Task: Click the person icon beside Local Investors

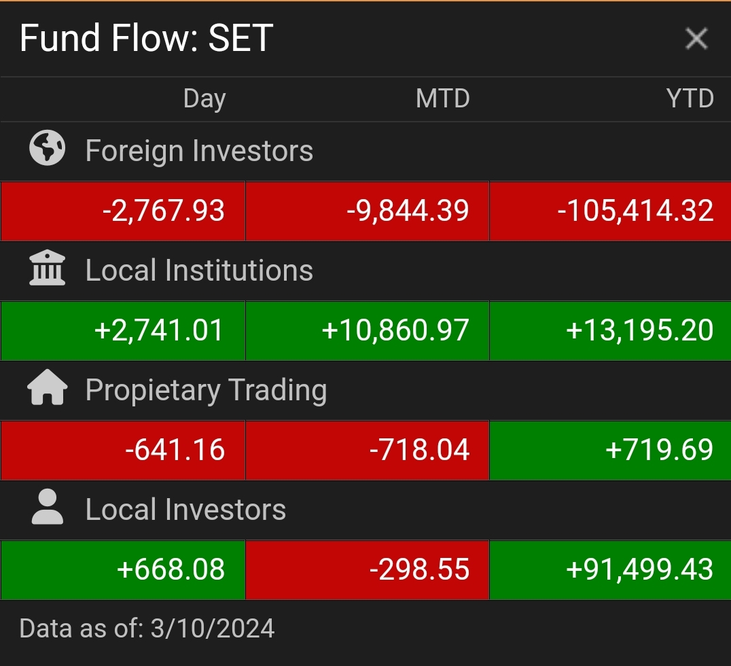Action: [x=48, y=508]
